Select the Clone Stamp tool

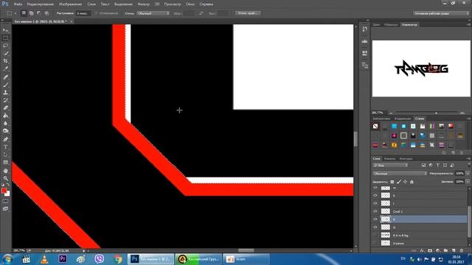click(5, 93)
